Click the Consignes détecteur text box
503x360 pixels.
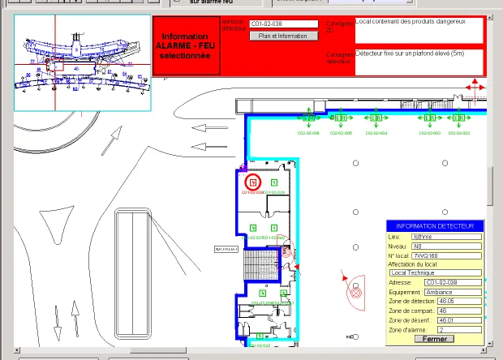coord(419,62)
